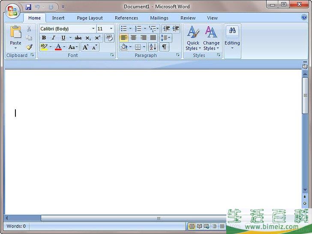The height and width of the screenshot is (234, 312).
Task: Apply a multilevel list
Action: click(153, 29)
